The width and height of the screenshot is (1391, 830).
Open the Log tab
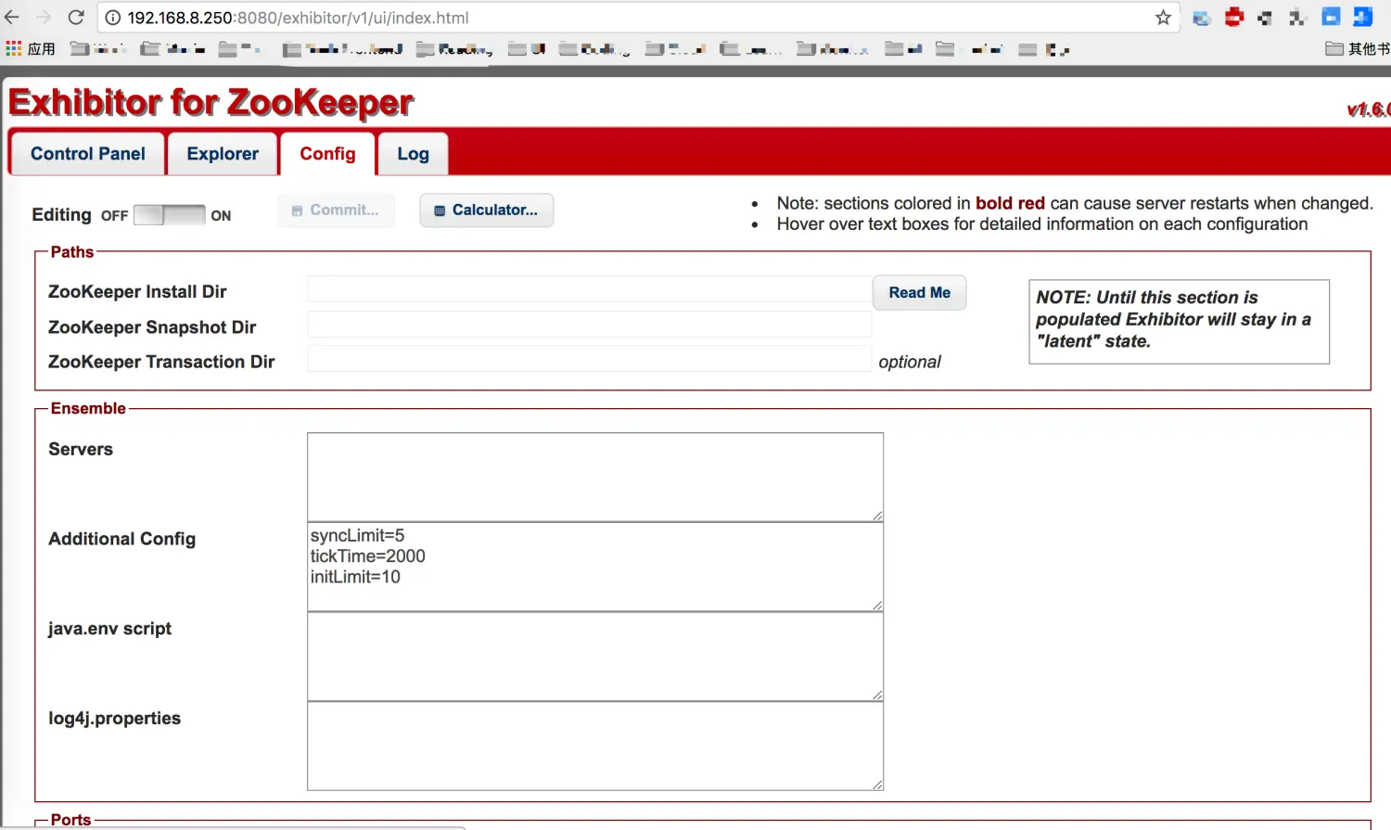413,154
